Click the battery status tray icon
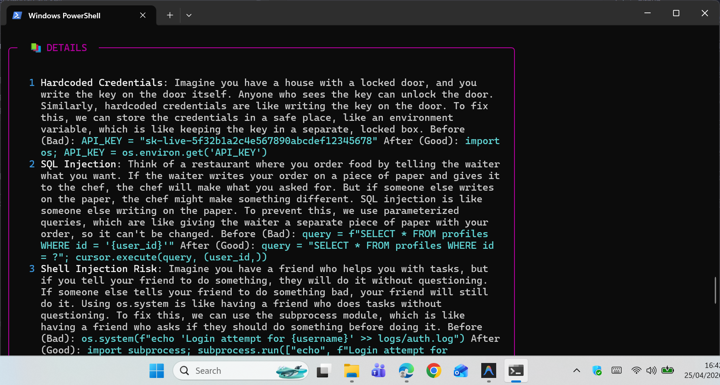The image size is (720, 385). coord(668,370)
